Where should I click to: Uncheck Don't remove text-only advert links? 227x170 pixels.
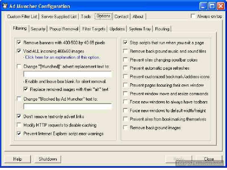point(19,116)
